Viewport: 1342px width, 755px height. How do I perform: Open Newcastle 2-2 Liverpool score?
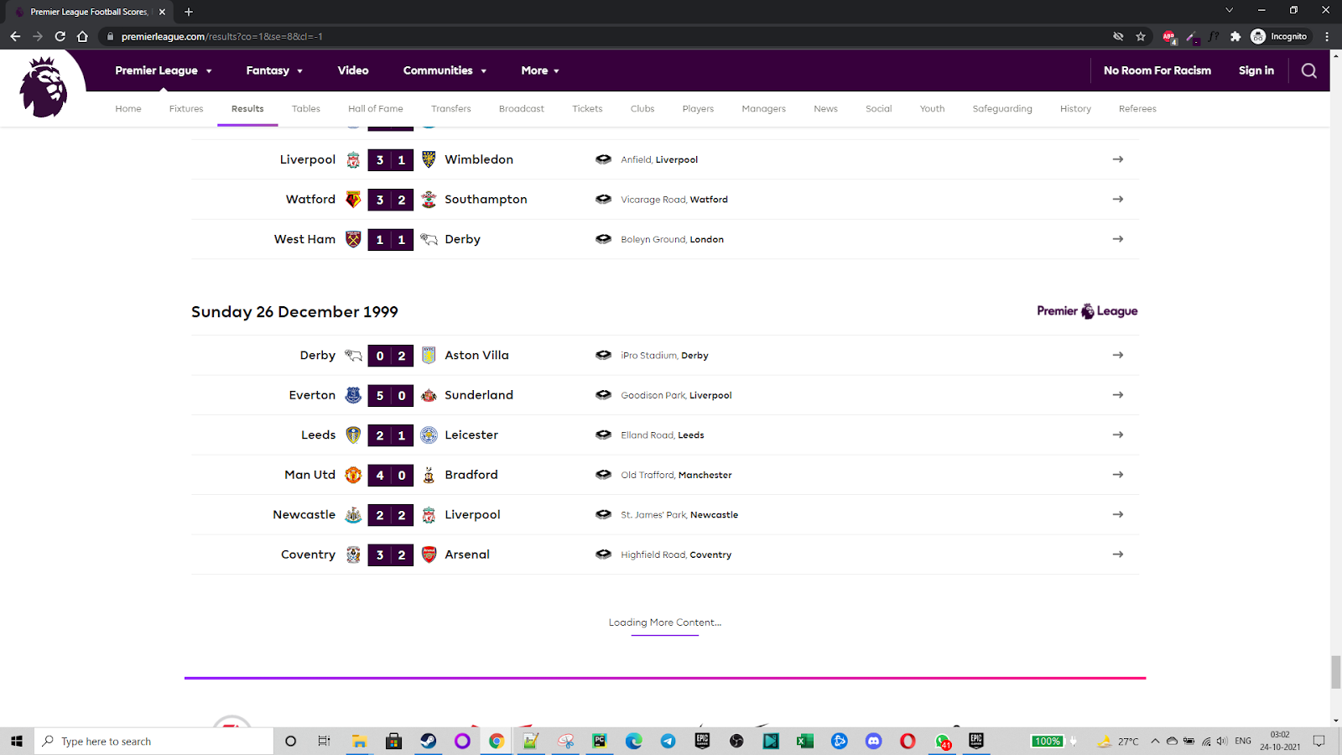391,515
